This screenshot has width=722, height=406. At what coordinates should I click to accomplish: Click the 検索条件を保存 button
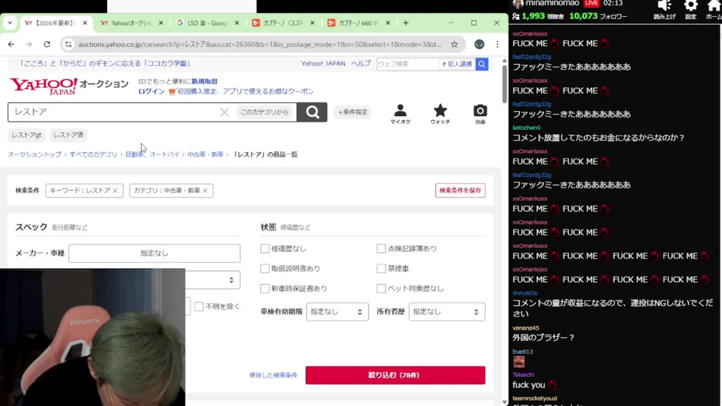(x=460, y=191)
